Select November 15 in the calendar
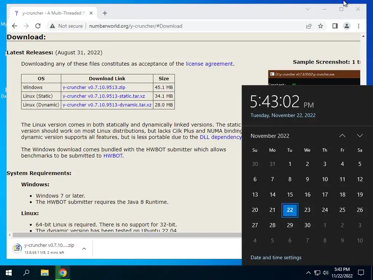Image resolution: width=373 pixels, height=280 pixels. pos(290,195)
